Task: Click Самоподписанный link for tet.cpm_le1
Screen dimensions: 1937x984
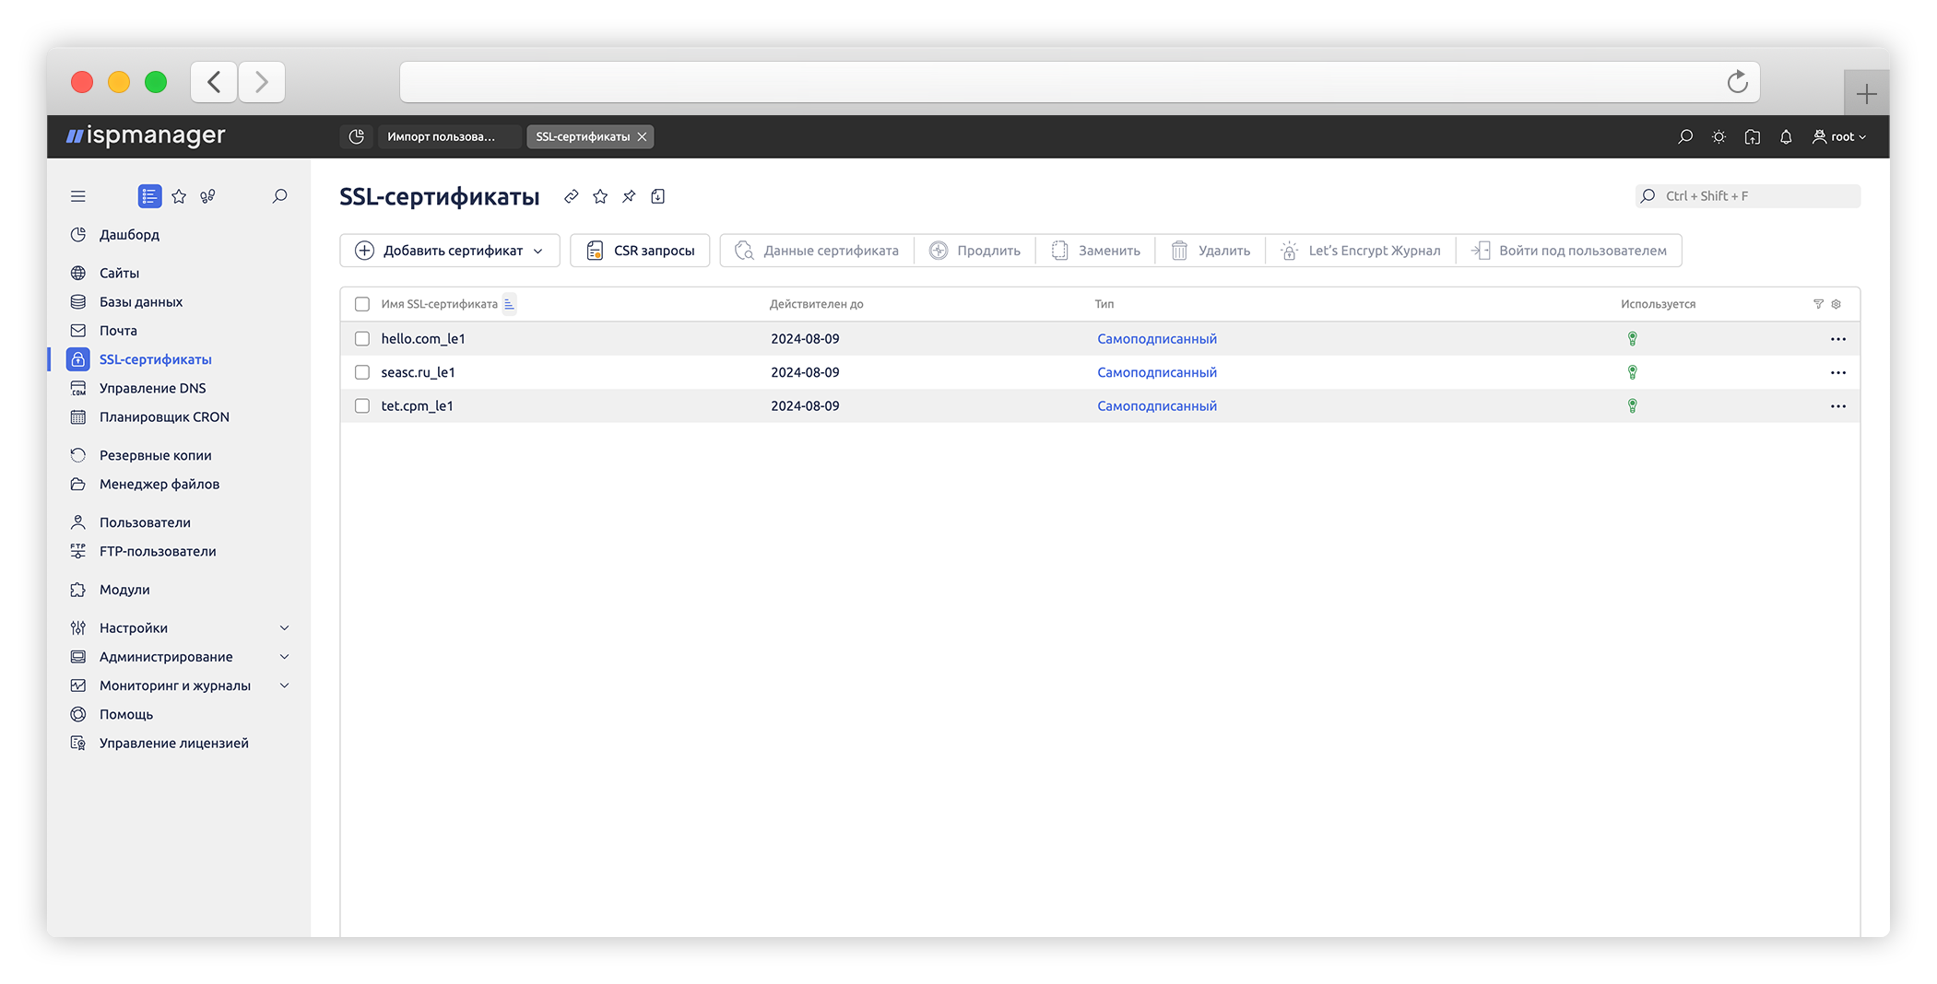Action: click(x=1156, y=405)
